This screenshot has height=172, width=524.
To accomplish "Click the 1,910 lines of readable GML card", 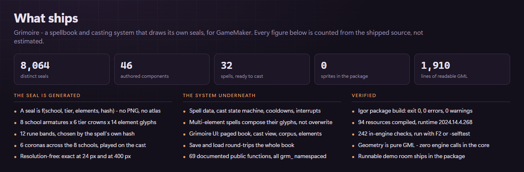I will pyautogui.click(x=462, y=69).
